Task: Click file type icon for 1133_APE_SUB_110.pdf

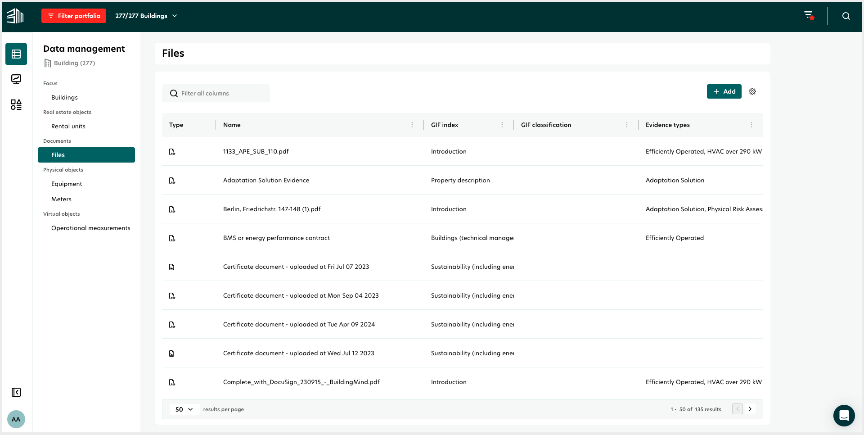Action: 172,152
